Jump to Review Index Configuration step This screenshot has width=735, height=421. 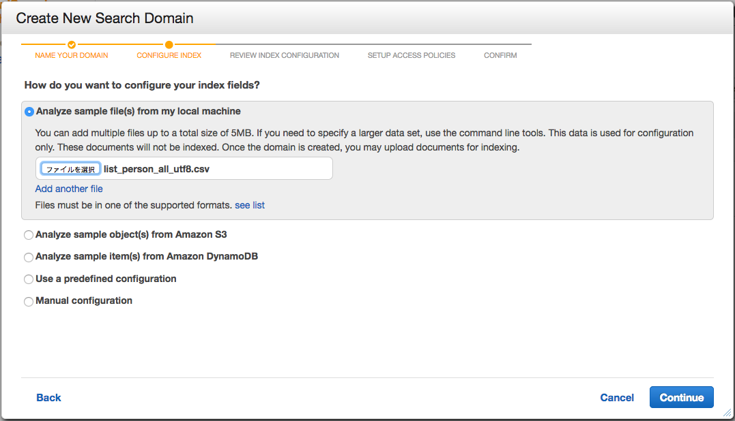point(285,55)
